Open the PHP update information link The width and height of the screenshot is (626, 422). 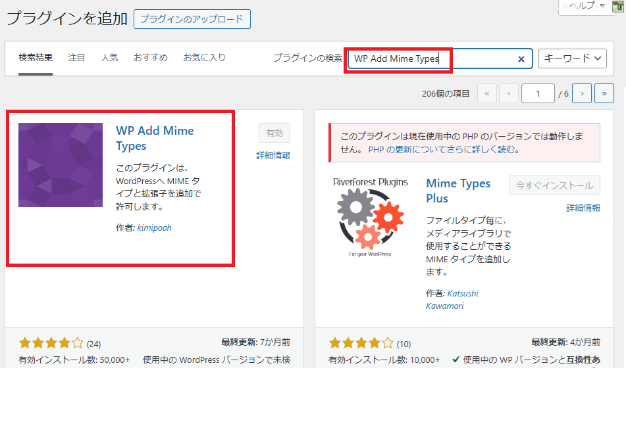pyautogui.click(x=442, y=149)
